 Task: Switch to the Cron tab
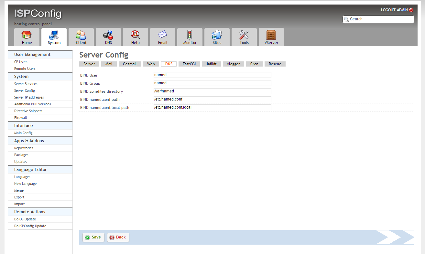(x=254, y=64)
